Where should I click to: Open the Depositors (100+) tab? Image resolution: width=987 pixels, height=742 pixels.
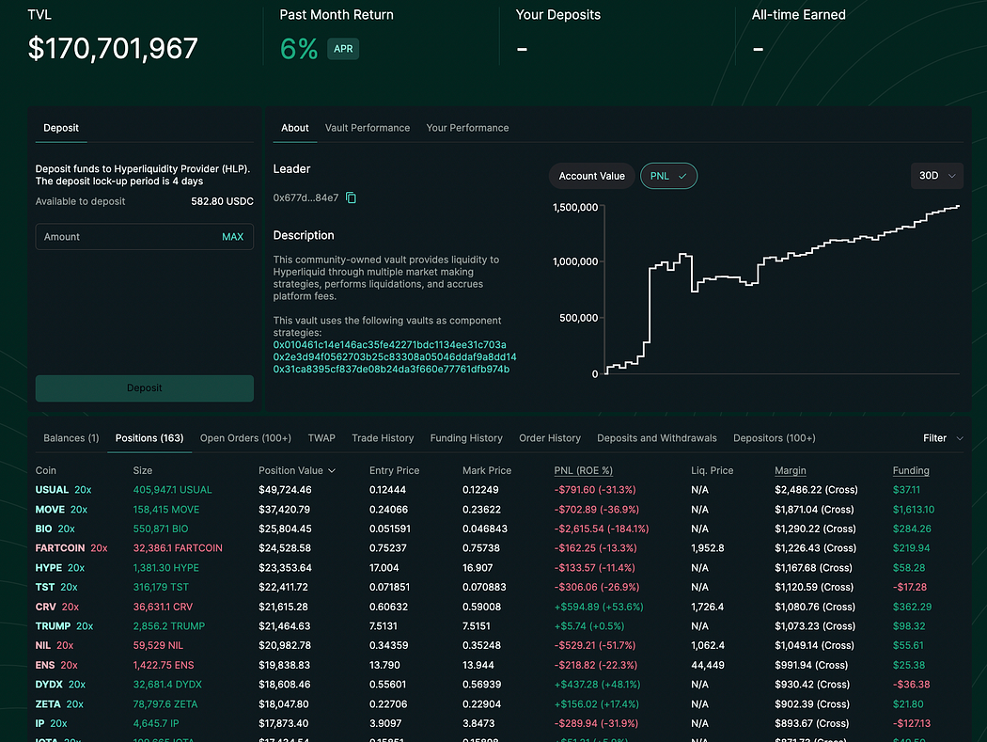click(x=775, y=437)
